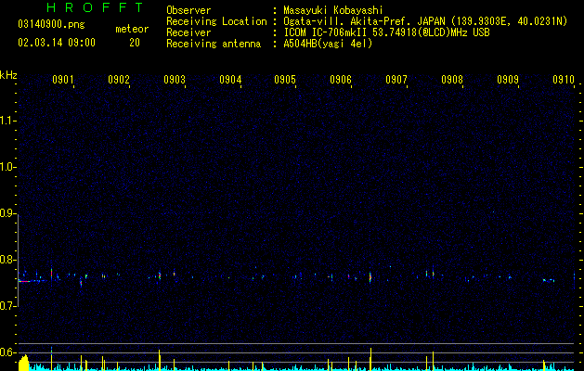
Task: Click the 'Observer' field label
Action: [x=188, y=10]
